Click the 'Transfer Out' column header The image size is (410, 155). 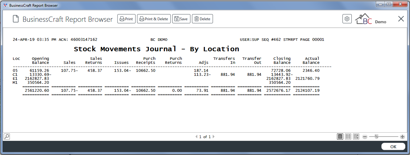252,60
